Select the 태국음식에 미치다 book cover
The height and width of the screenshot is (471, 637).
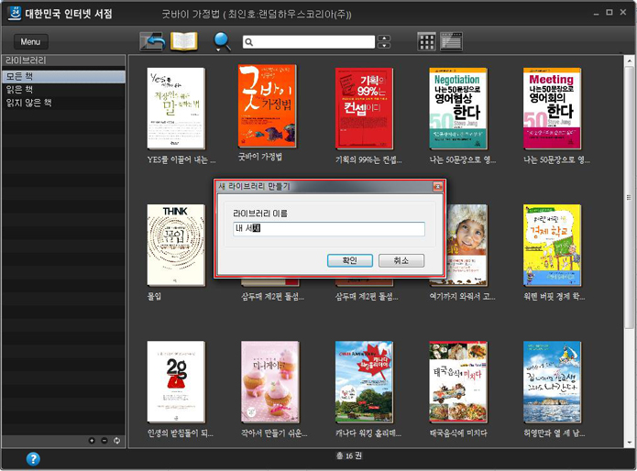458,382
